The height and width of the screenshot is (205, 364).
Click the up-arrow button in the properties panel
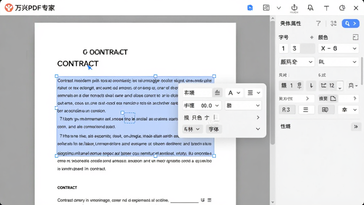coord(355,99)
